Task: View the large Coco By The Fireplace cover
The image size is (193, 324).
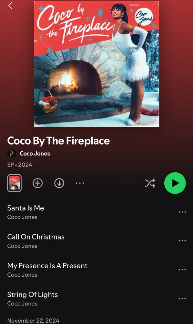Action: click(96, 64)
